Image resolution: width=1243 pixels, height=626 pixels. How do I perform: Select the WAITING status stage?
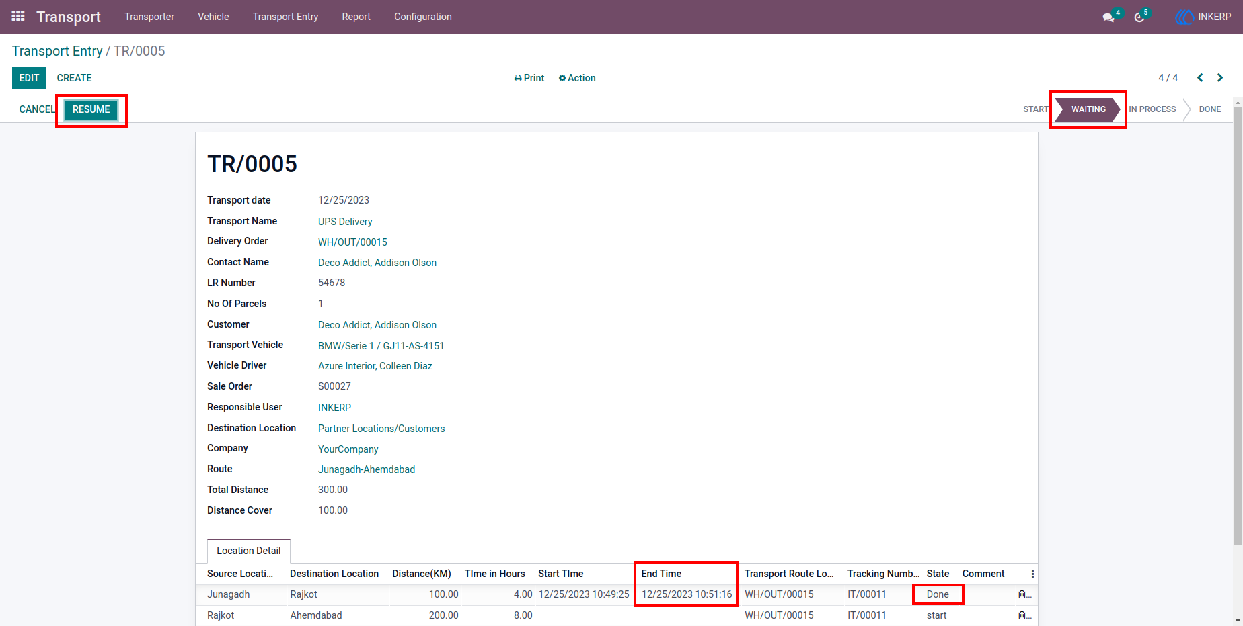click(x=1088, y=109)
